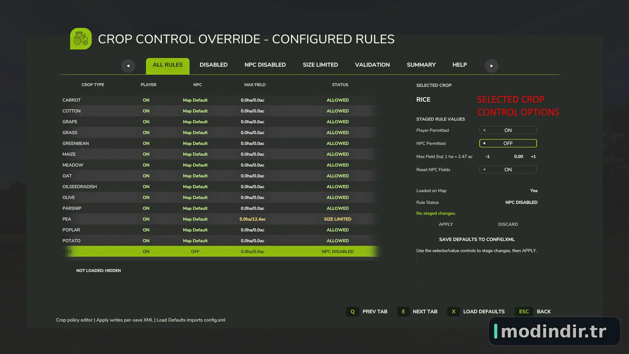Select the OILSEEDRADISH crop row
Viewport: 629px width, 354px height.
(220, 186)
